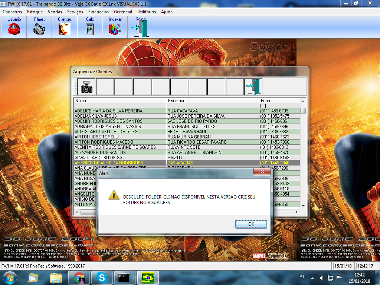
Task: Click phone cell (001) 1952-5475
Action: [x=279, y=116]
